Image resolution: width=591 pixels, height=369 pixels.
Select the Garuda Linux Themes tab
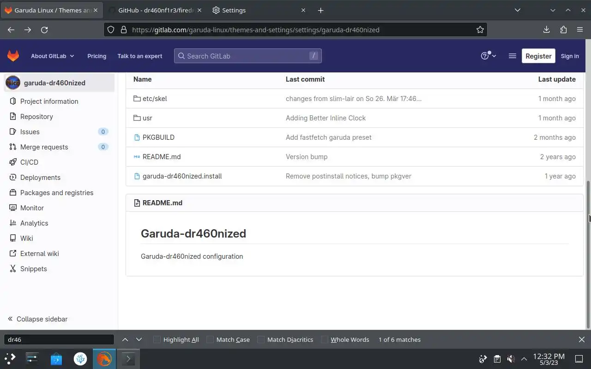point(52,10)
